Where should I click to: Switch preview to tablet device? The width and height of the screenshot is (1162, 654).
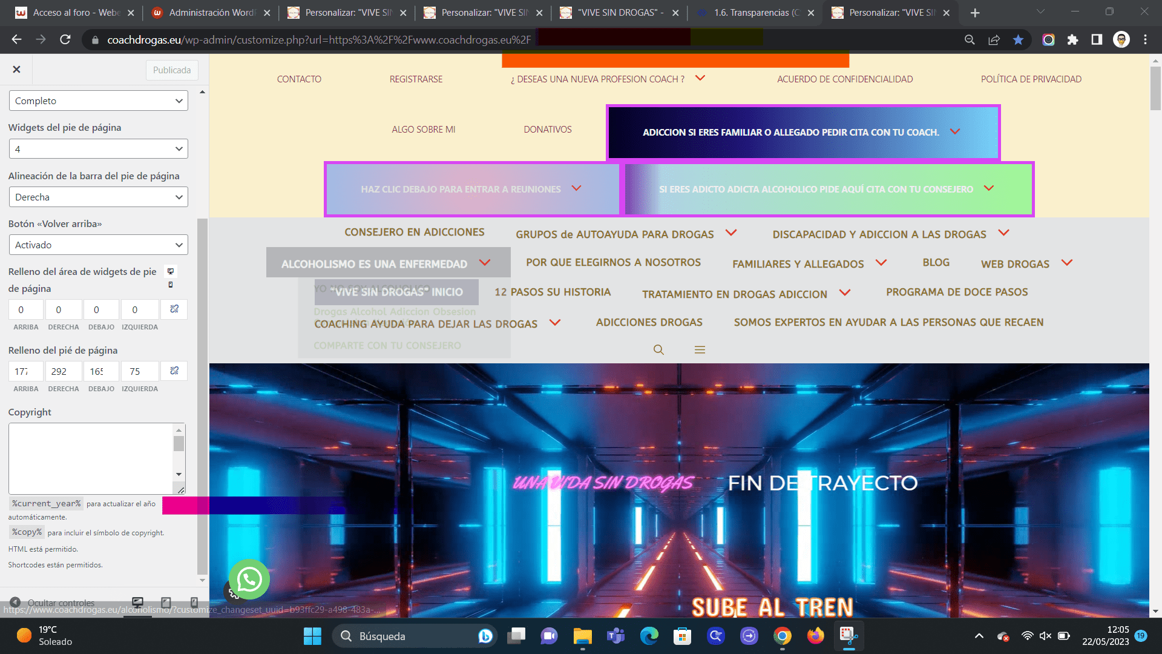[166, 602]
